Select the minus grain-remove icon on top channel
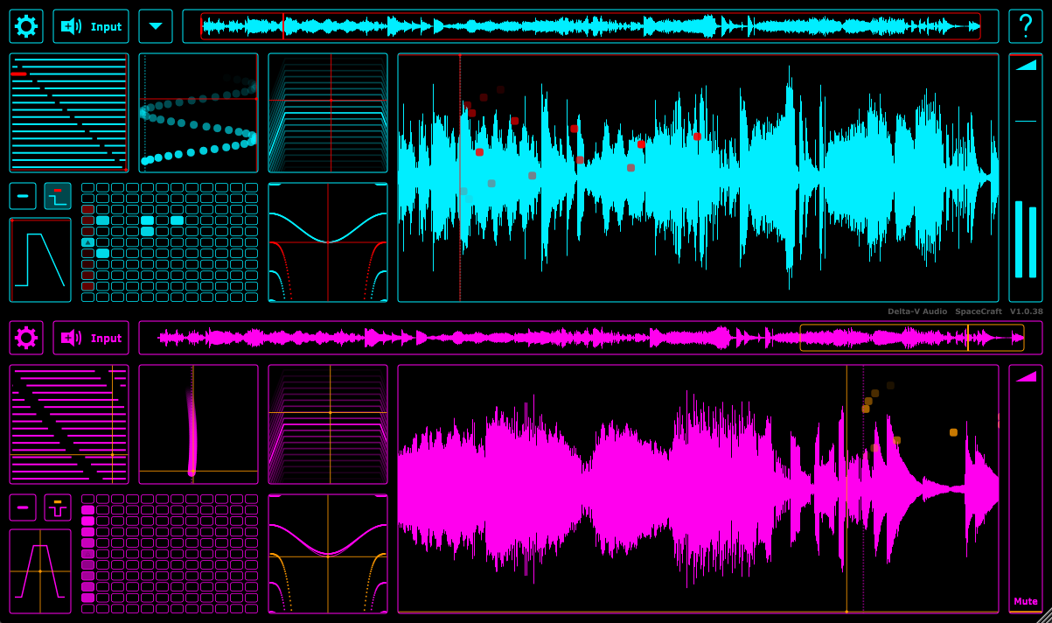Screen dimensions: 1052x623 (22, 195)
